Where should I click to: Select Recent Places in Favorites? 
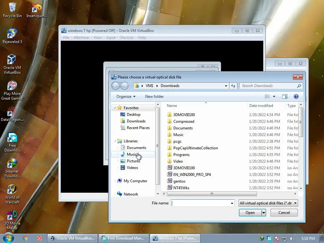click(138, 128)
